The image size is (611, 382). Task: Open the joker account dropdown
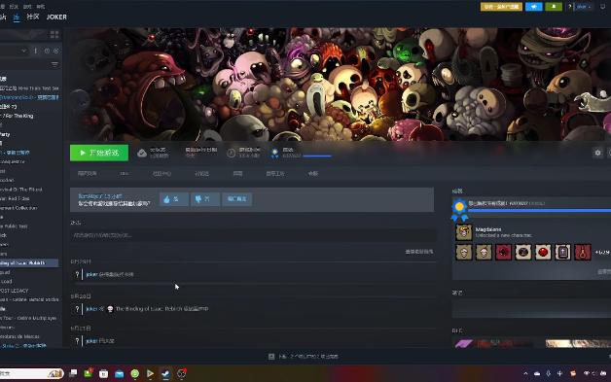(584, 7)
